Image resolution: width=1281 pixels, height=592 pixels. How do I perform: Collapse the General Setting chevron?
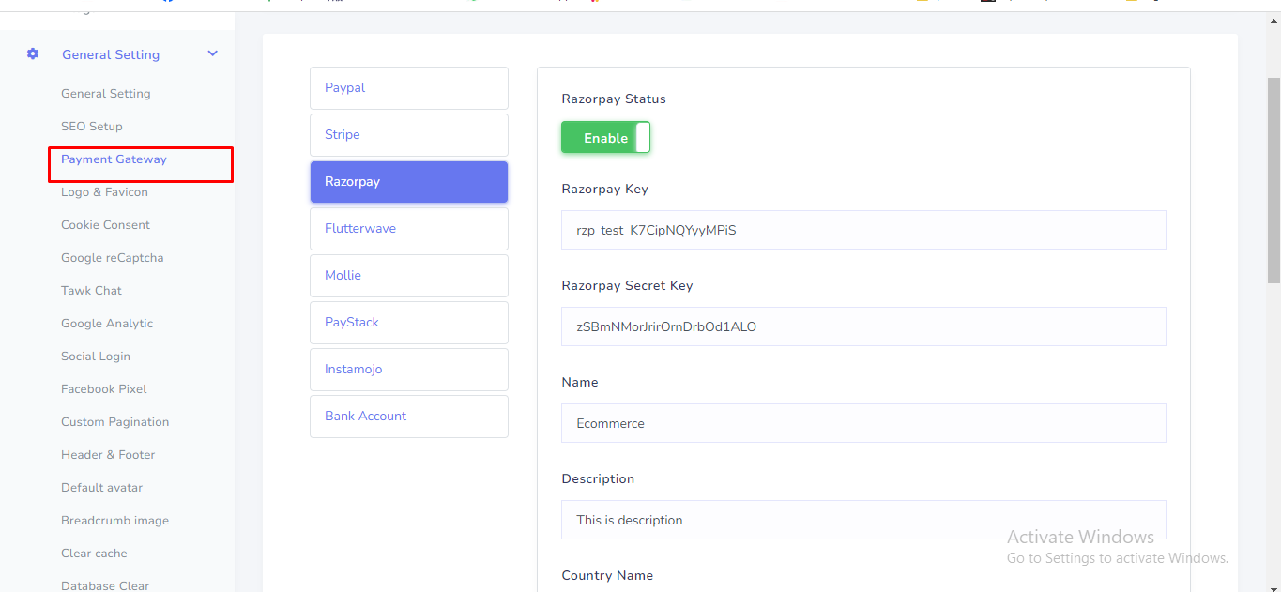point(212,54)
